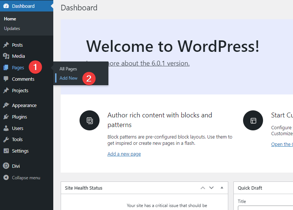Open the Divi menu label
The image size is (293, 210).
pos(16,166)
